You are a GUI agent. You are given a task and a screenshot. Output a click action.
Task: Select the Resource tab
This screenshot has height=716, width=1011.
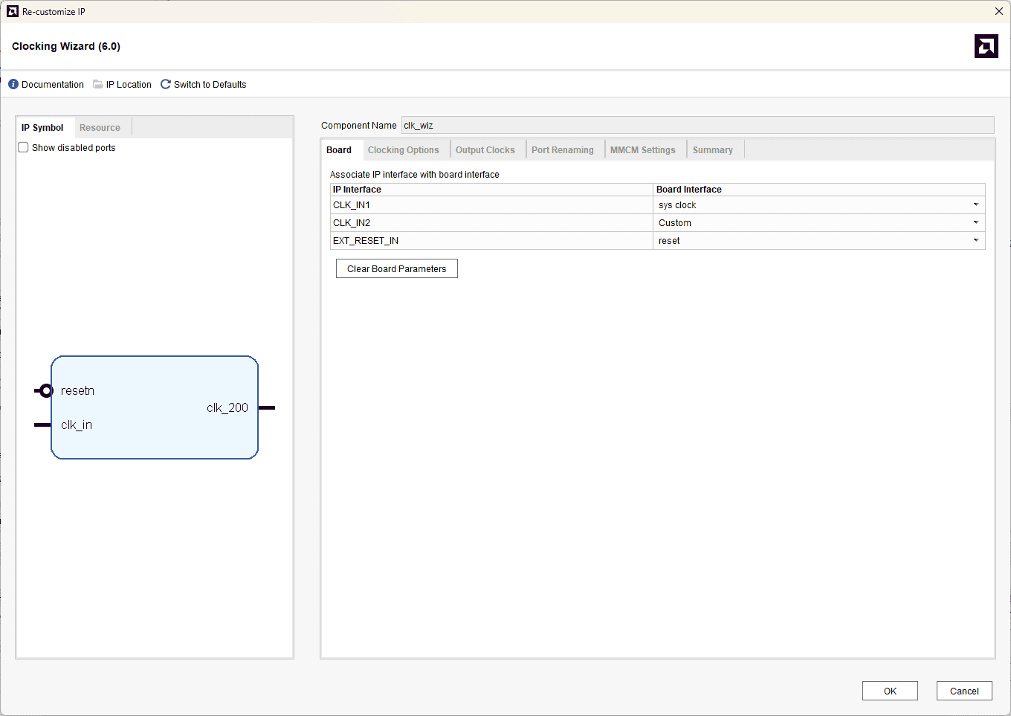click(100, 128)
